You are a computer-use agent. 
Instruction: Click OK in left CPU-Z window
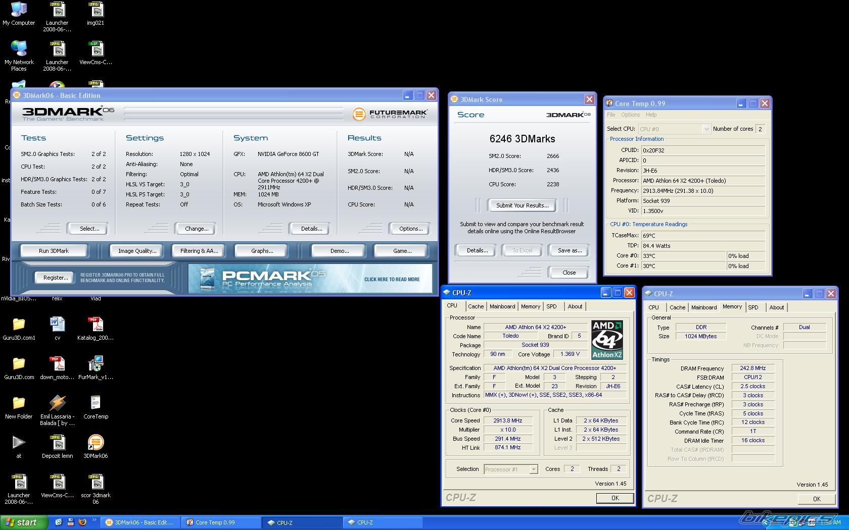[x=615, y=498]
